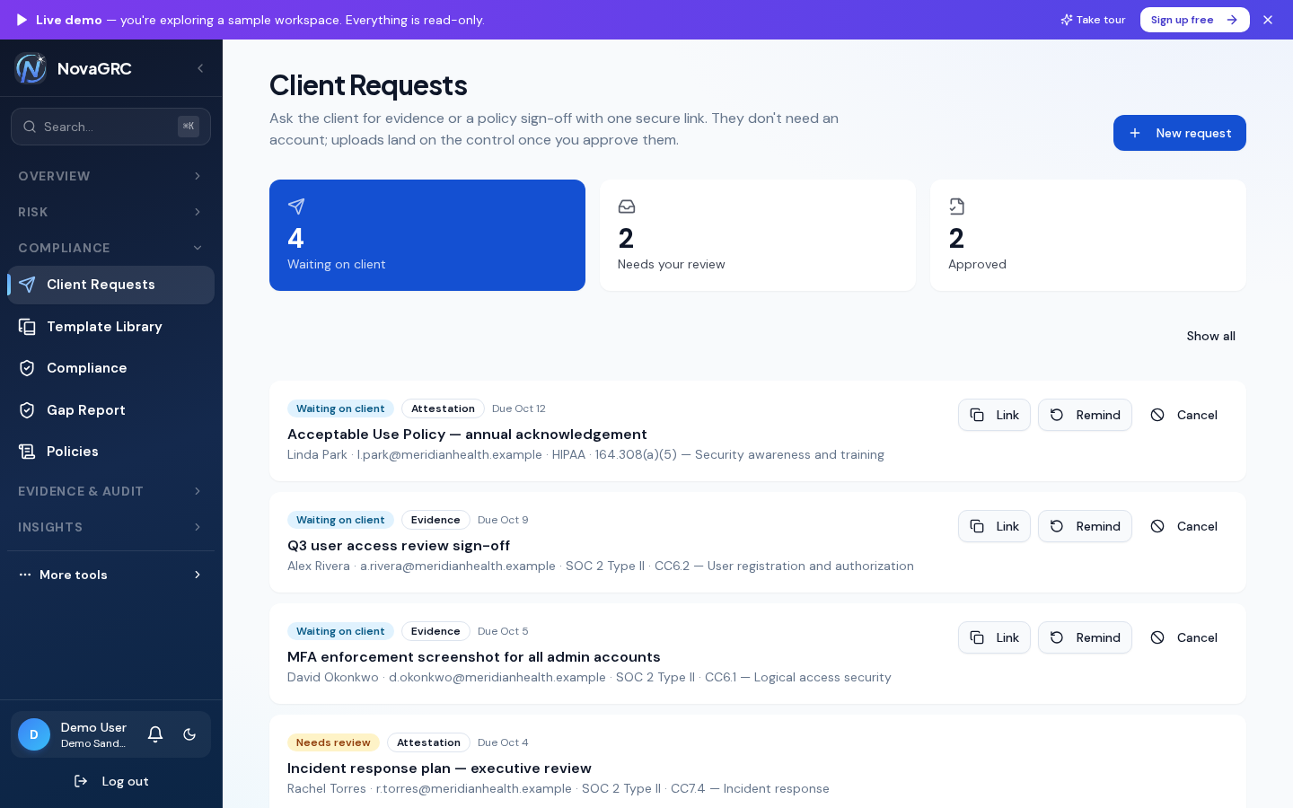Screen dimensions: 1293x808
Task: Remind David Okonkwo about MFA screenshot
Action: 1085,637
